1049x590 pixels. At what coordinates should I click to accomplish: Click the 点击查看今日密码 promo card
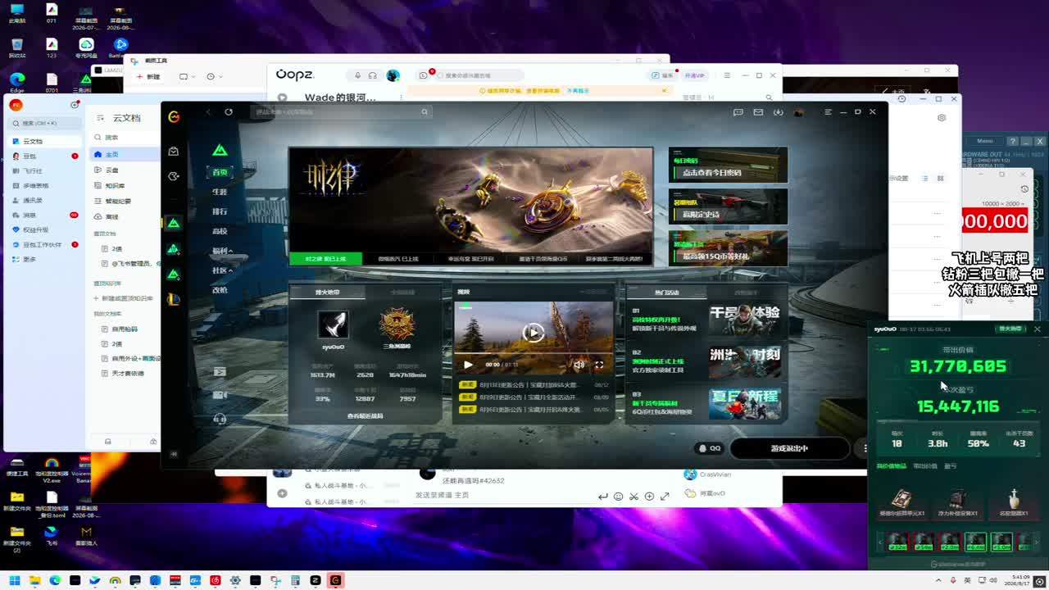point(728,166)
